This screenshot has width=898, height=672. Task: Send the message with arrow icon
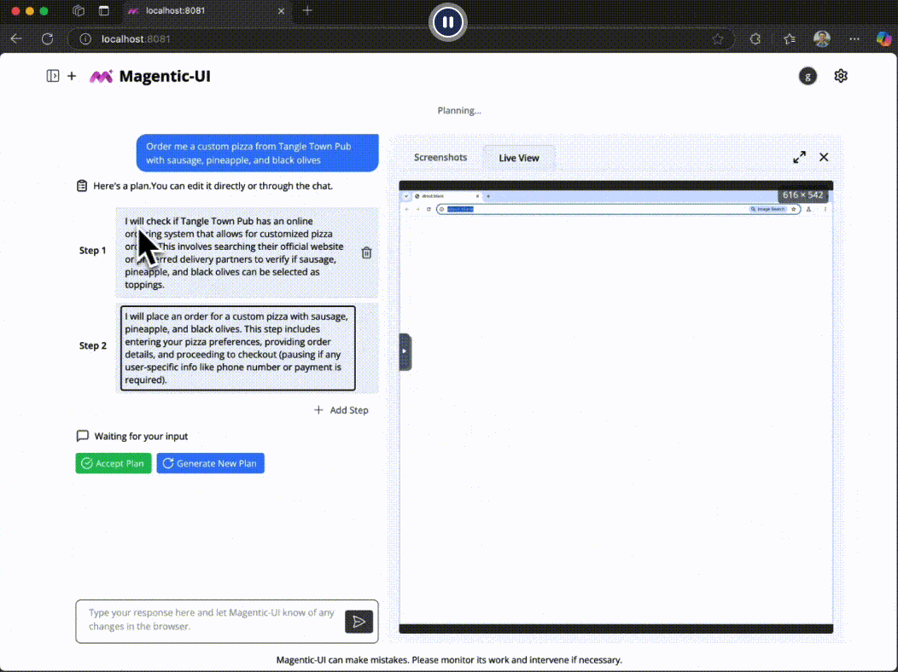[359, 622]
